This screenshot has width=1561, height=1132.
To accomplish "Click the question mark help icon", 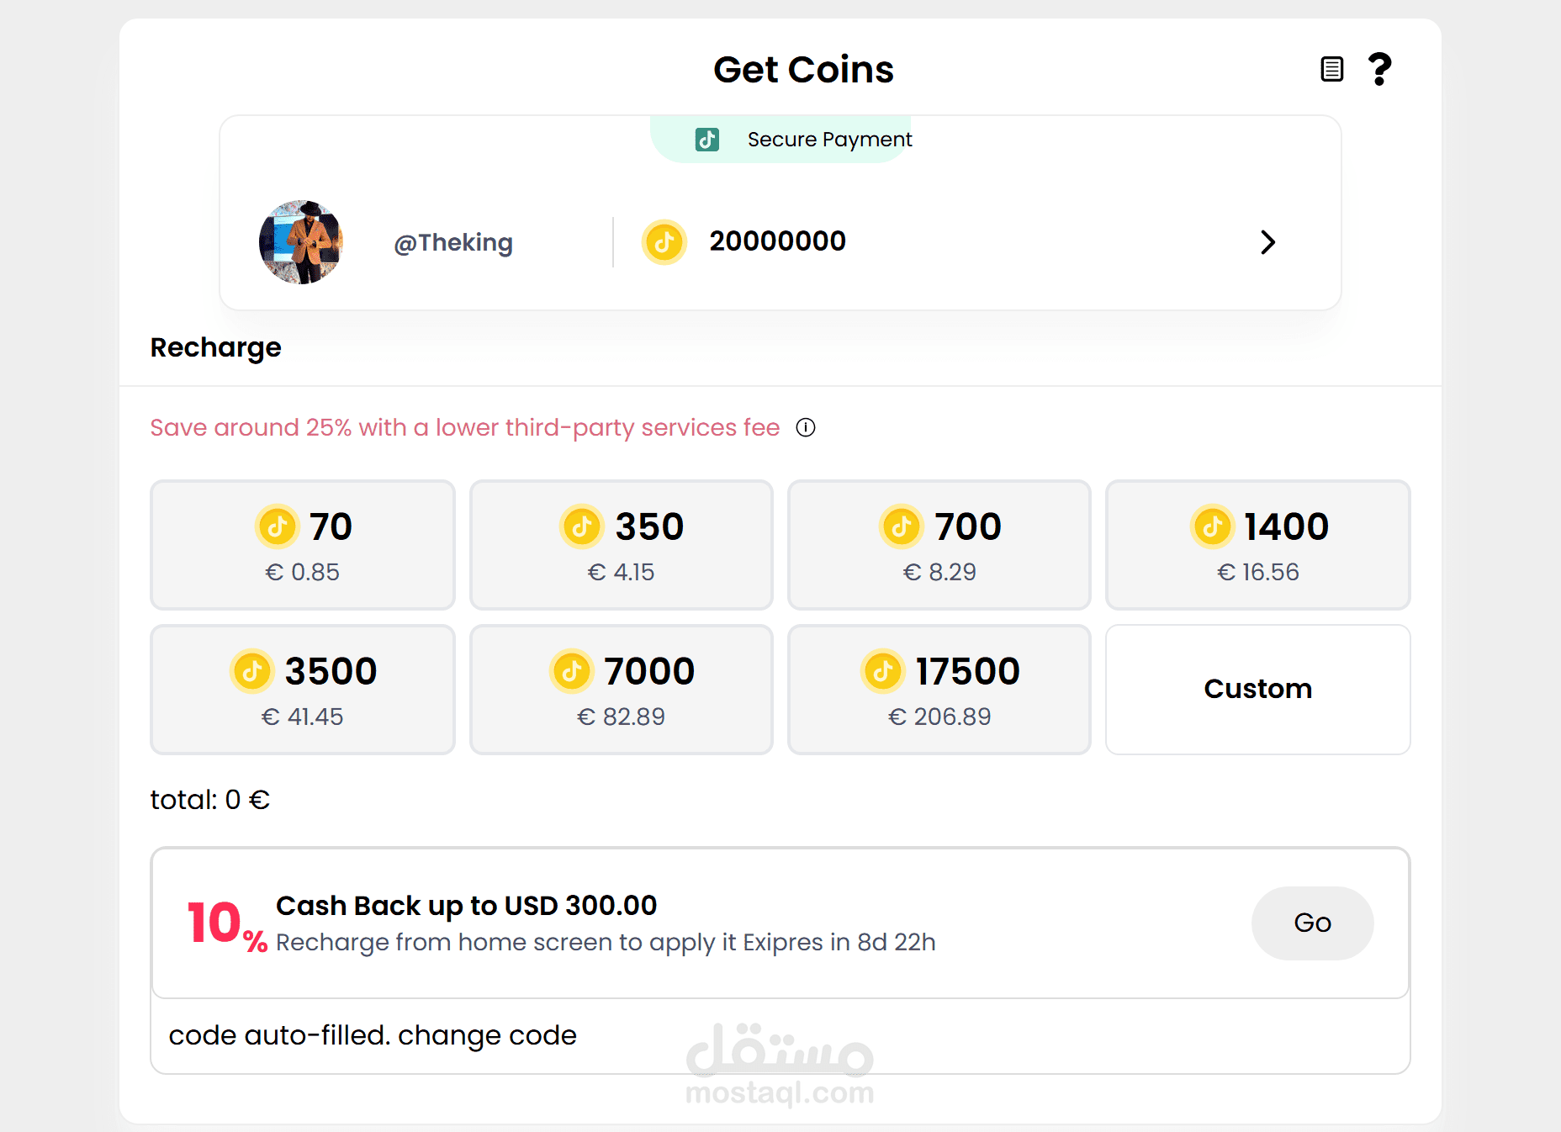I will pos(1379,69).
